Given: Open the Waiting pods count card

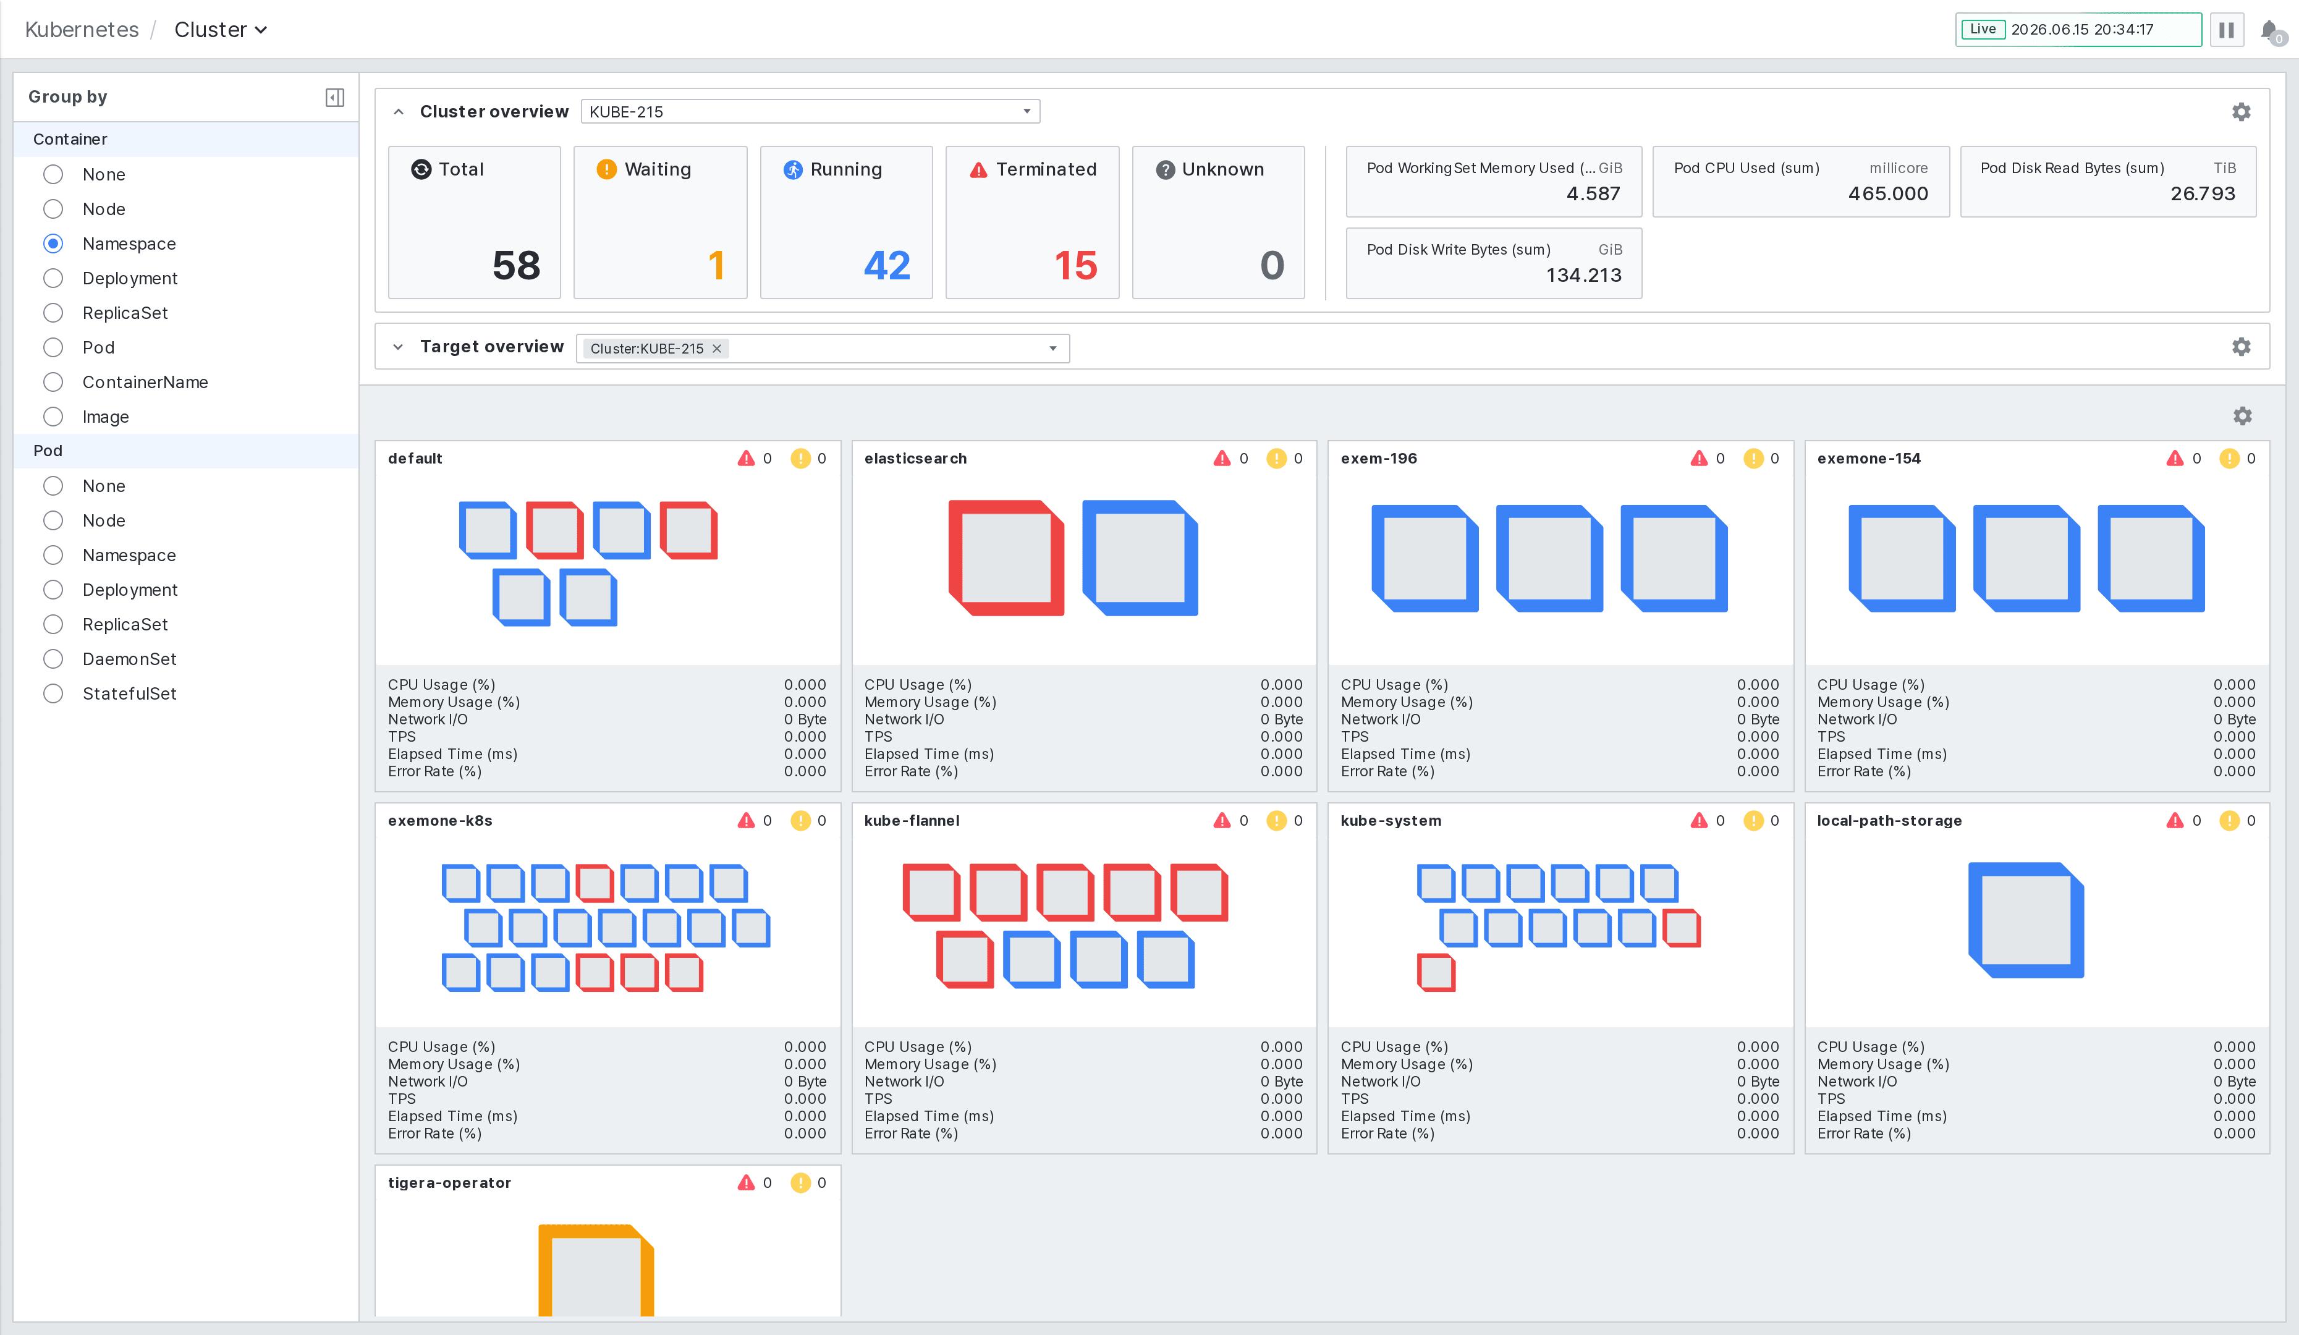Looking at the screenshot, I should 661,222.
